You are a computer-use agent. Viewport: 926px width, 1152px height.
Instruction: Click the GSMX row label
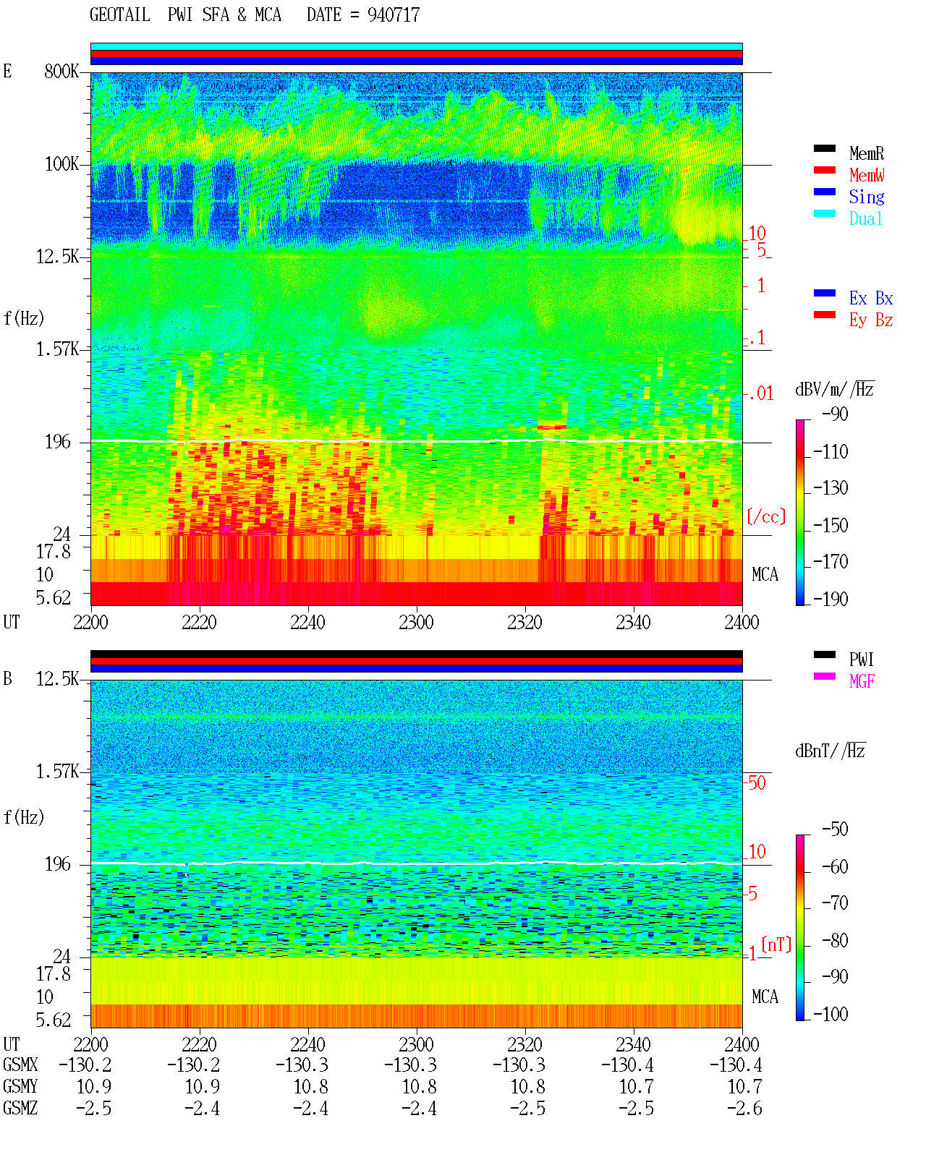[20, 1065]
